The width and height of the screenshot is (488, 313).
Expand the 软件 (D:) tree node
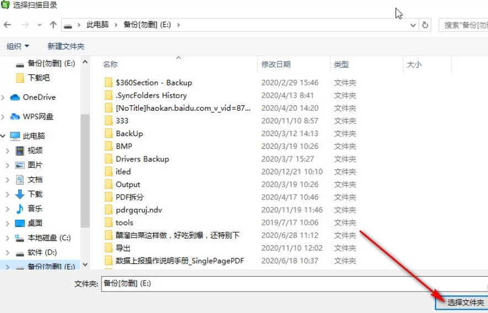[8, 252]
